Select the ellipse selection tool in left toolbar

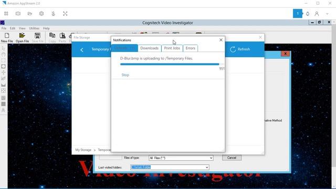4,67
